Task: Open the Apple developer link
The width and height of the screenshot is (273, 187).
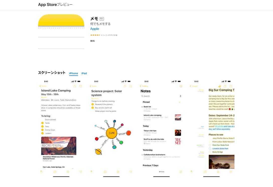Action: tap(95, 29)
